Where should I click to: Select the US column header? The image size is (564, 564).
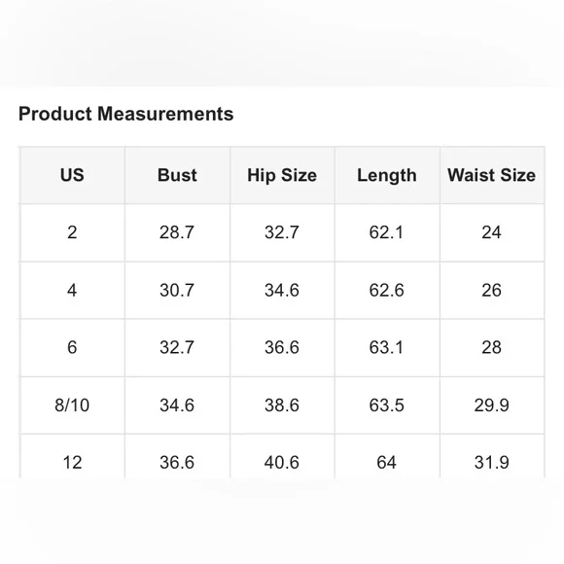(x=72, y=175)
